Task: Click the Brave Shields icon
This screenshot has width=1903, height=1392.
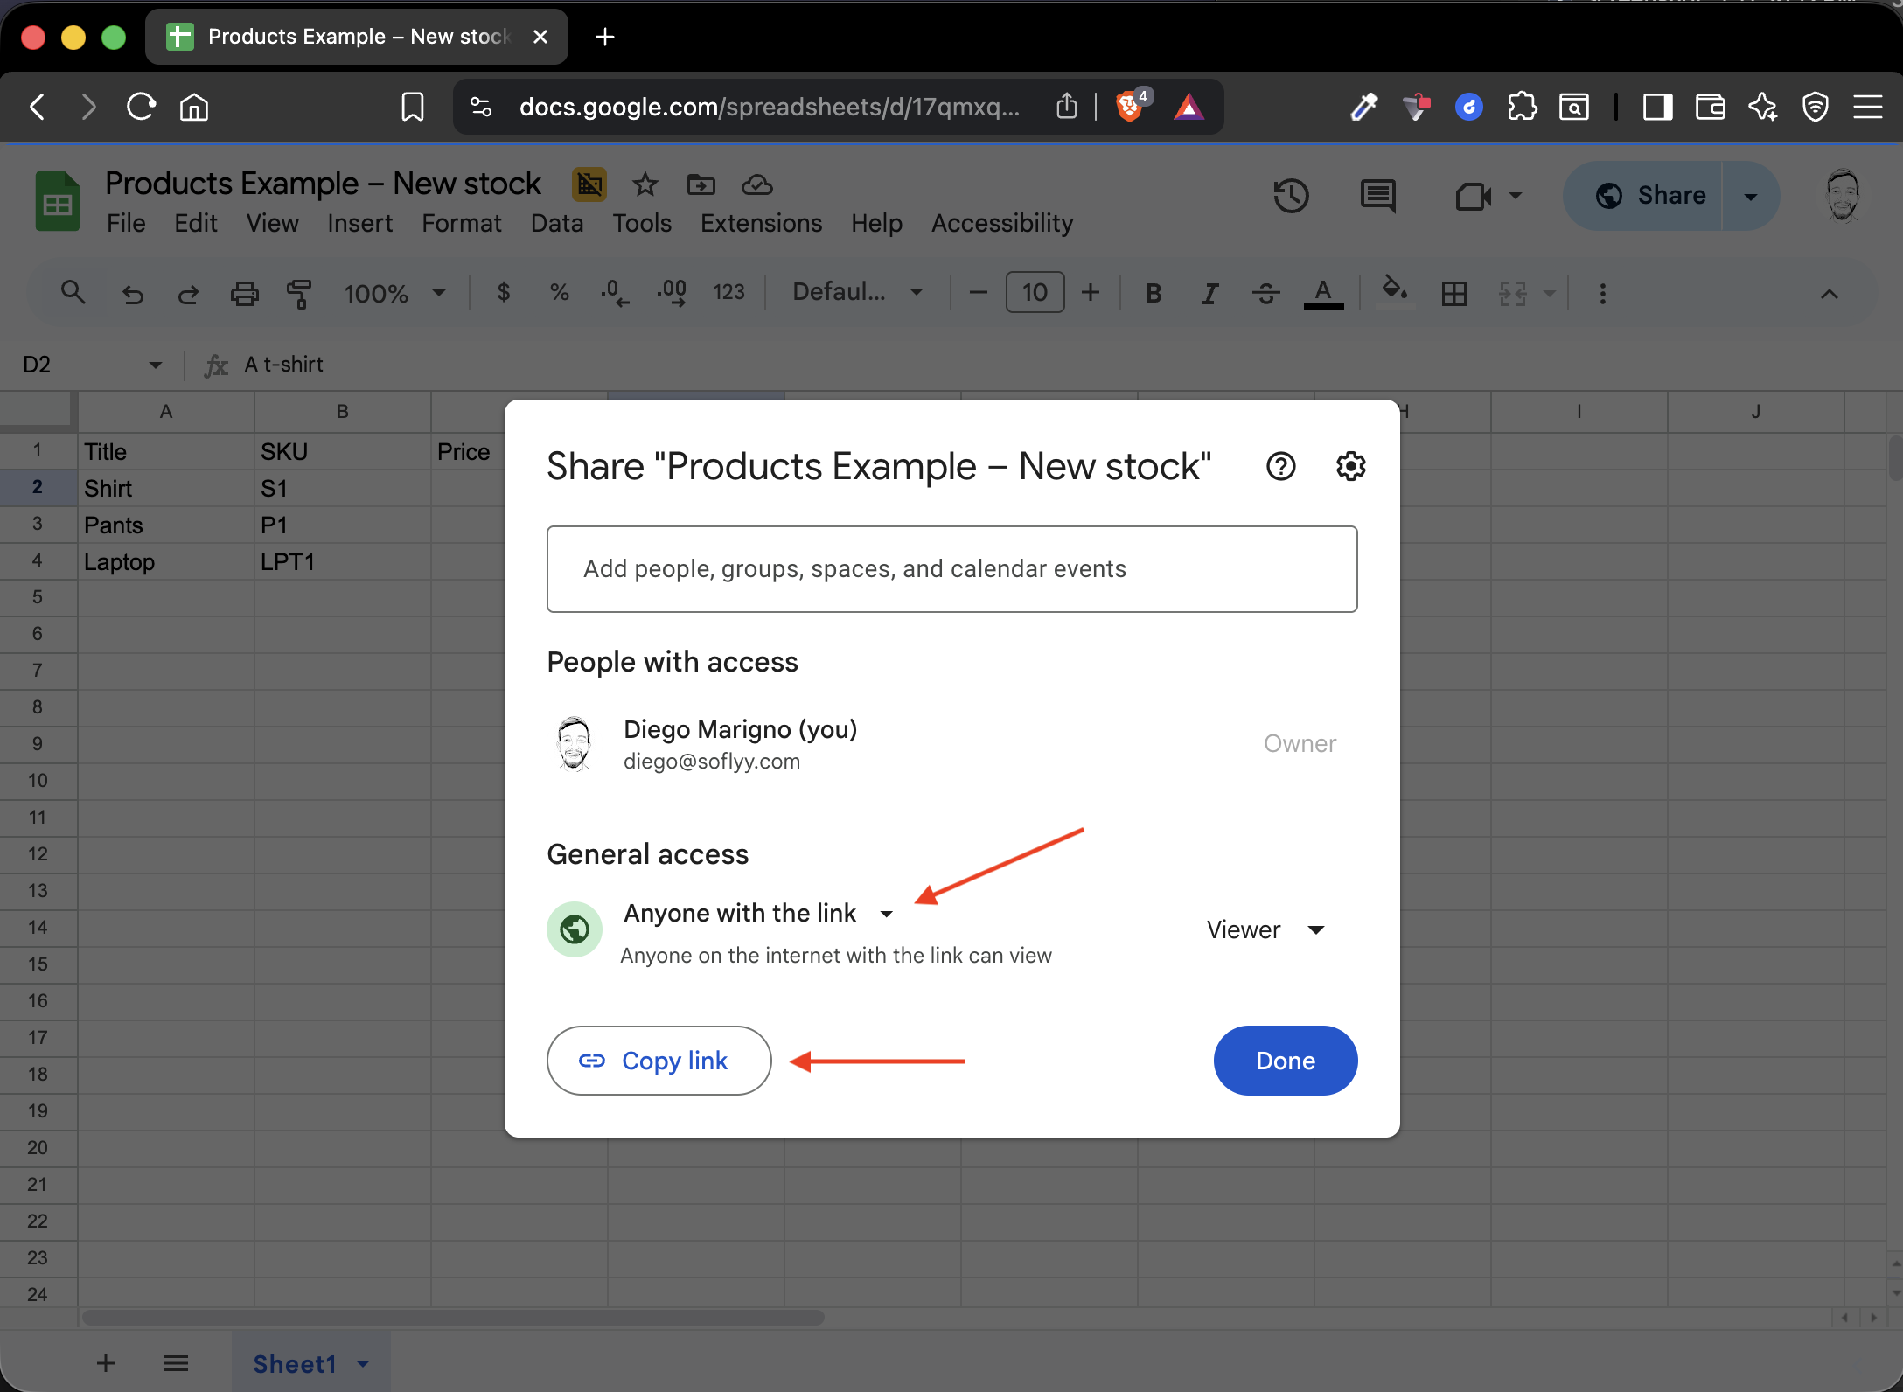Action: coord(1129,107)
